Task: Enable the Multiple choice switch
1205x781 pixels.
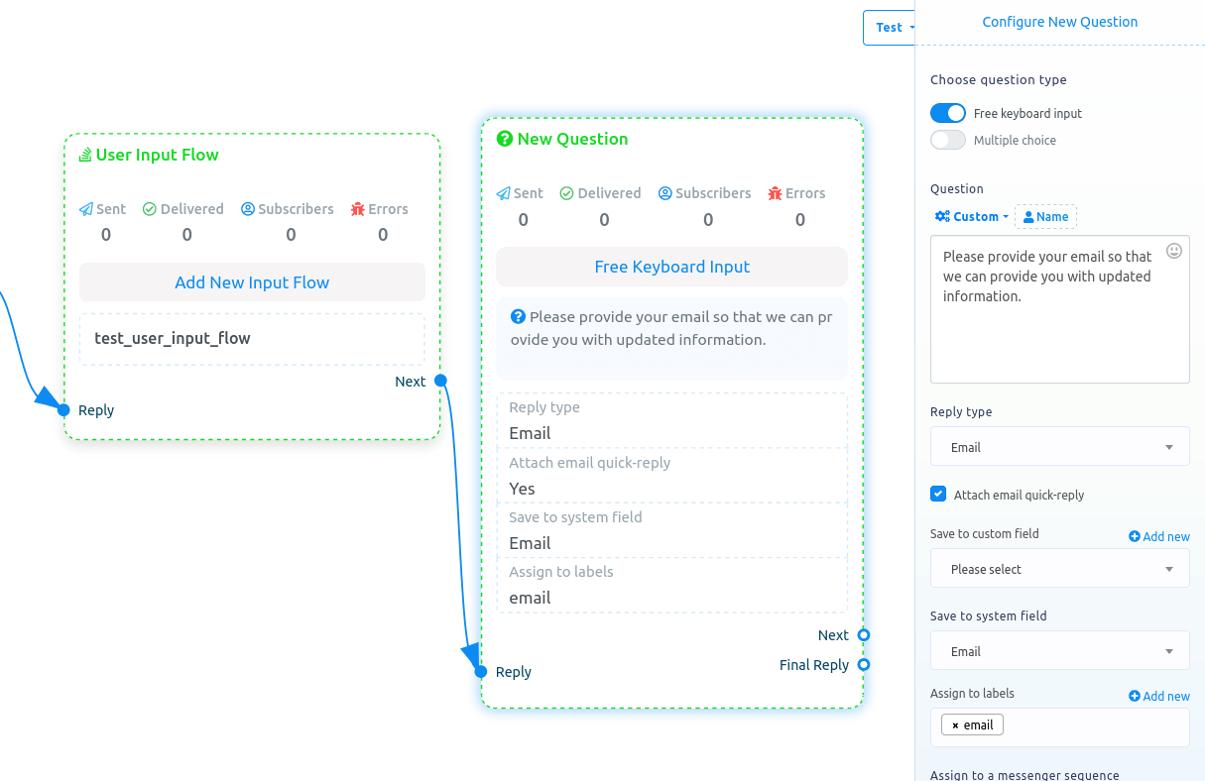Action: point(948,140)
